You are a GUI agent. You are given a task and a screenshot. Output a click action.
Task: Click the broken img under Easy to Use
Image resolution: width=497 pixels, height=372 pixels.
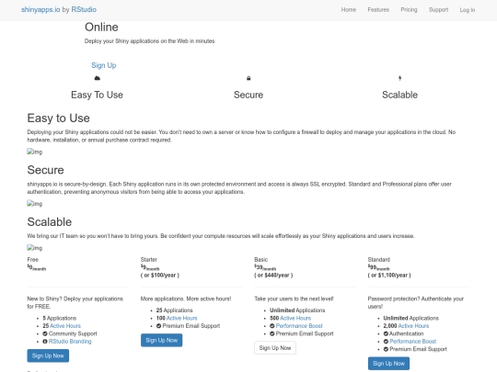pyautogui.click(x=35, y=152)
